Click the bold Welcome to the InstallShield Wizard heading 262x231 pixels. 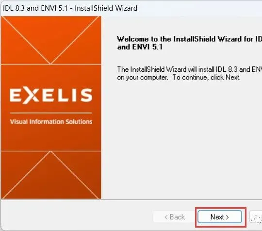(x=189, y=39)
